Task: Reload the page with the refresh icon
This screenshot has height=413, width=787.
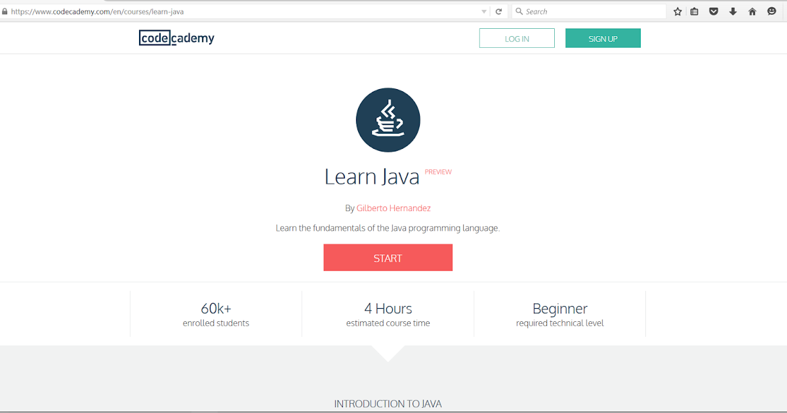Action: (x=498, y=12)
